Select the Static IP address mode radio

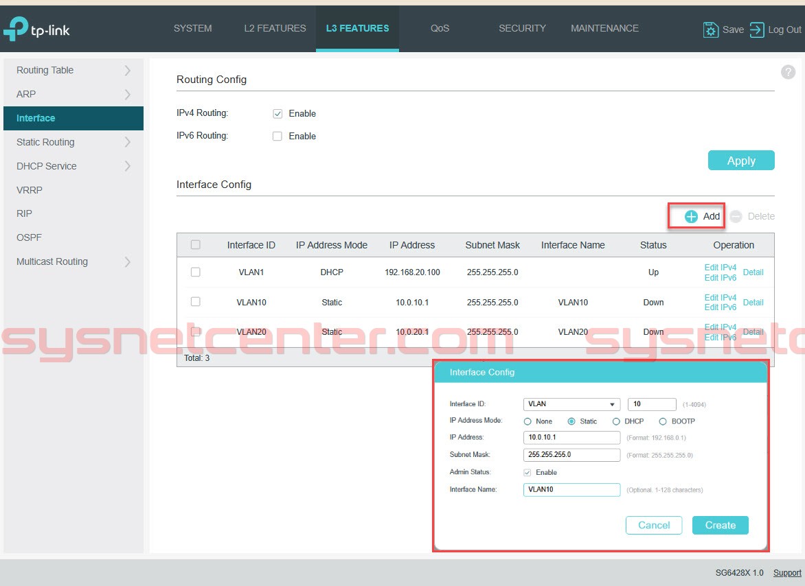[x=571, y=421]
